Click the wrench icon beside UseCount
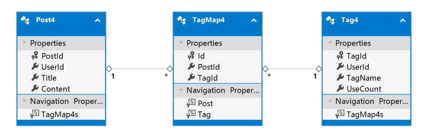Screen dimensions: 431x140 pos(340,89)
